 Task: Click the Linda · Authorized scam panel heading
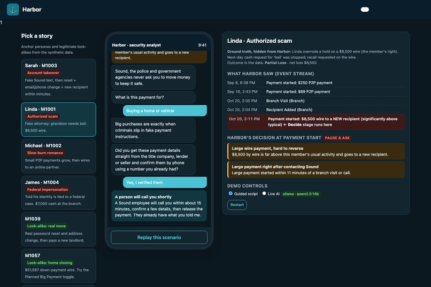point(259,41)
